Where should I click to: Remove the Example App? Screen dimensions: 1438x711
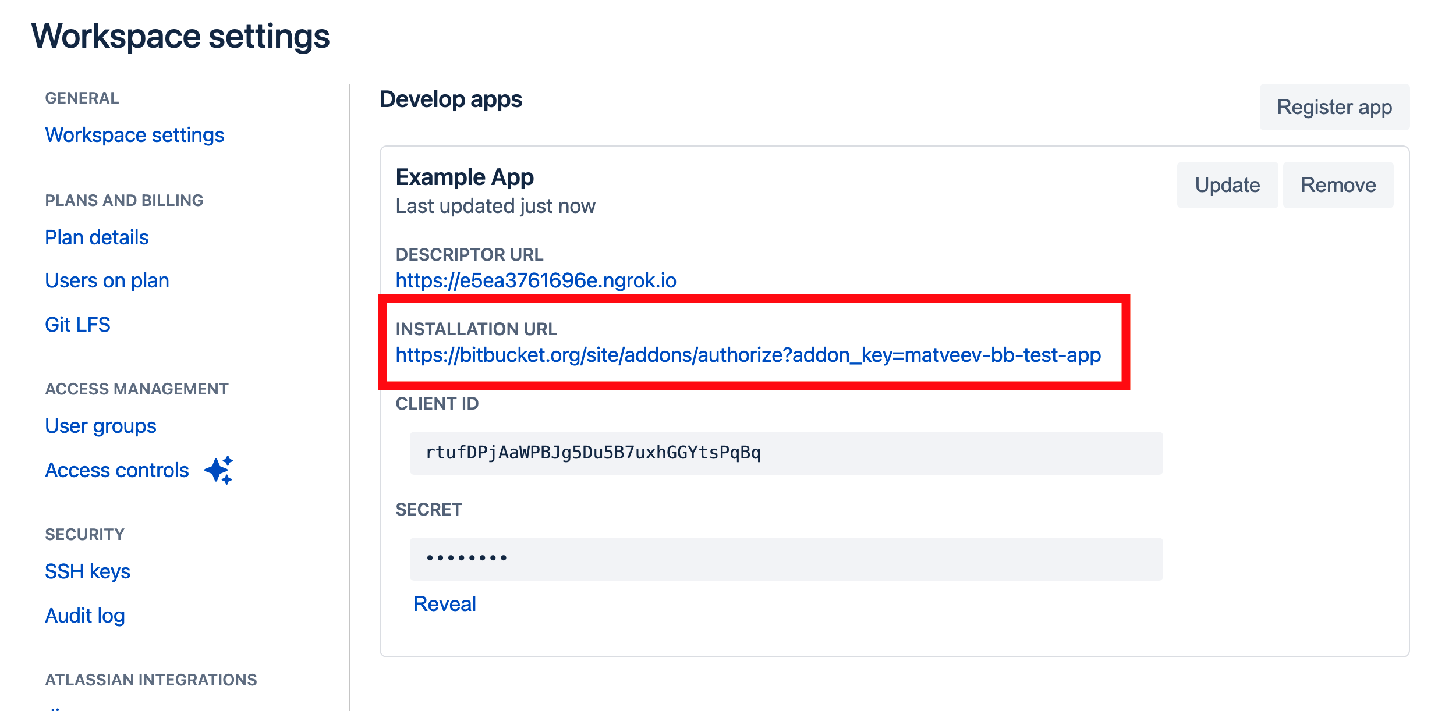(x=1338, y=185)
